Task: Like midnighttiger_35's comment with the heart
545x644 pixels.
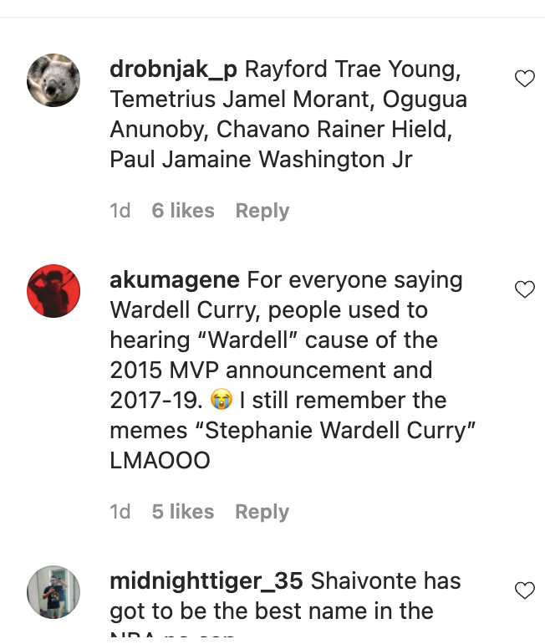Action: coord(525,590)
